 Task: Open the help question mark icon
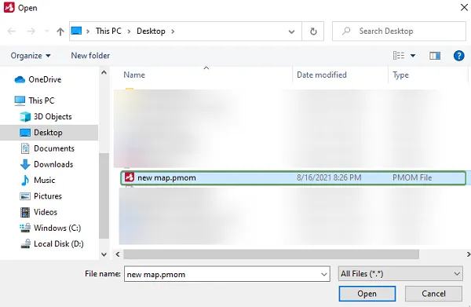point(458,56)
